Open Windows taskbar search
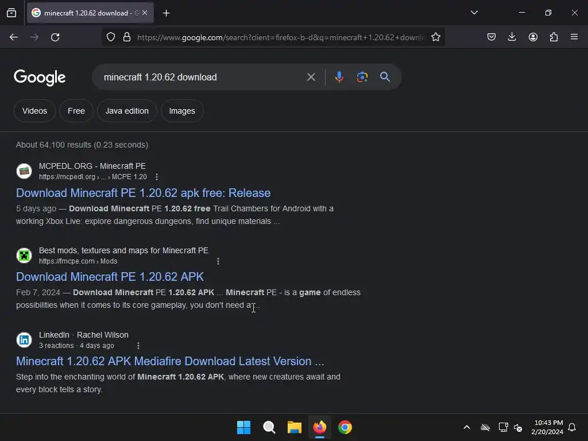Screen dimensions: 588x441 point(269,427)
